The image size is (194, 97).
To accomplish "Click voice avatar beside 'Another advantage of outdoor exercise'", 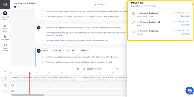I will coord(39,28).
